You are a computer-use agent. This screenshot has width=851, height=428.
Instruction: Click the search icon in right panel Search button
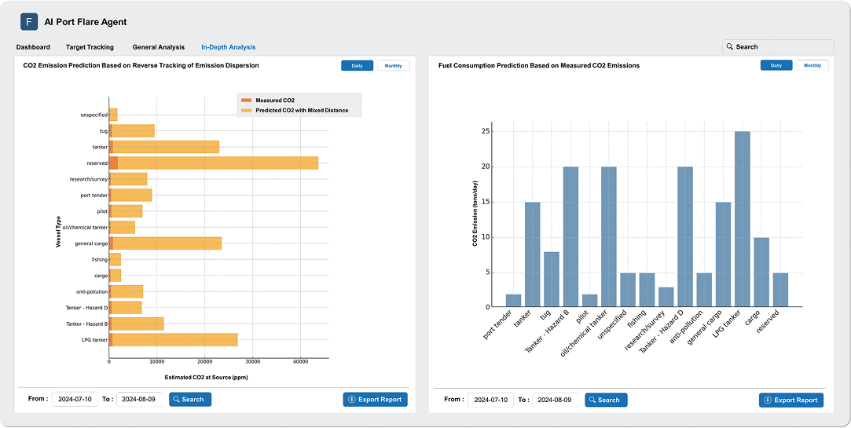coord(592,400)
